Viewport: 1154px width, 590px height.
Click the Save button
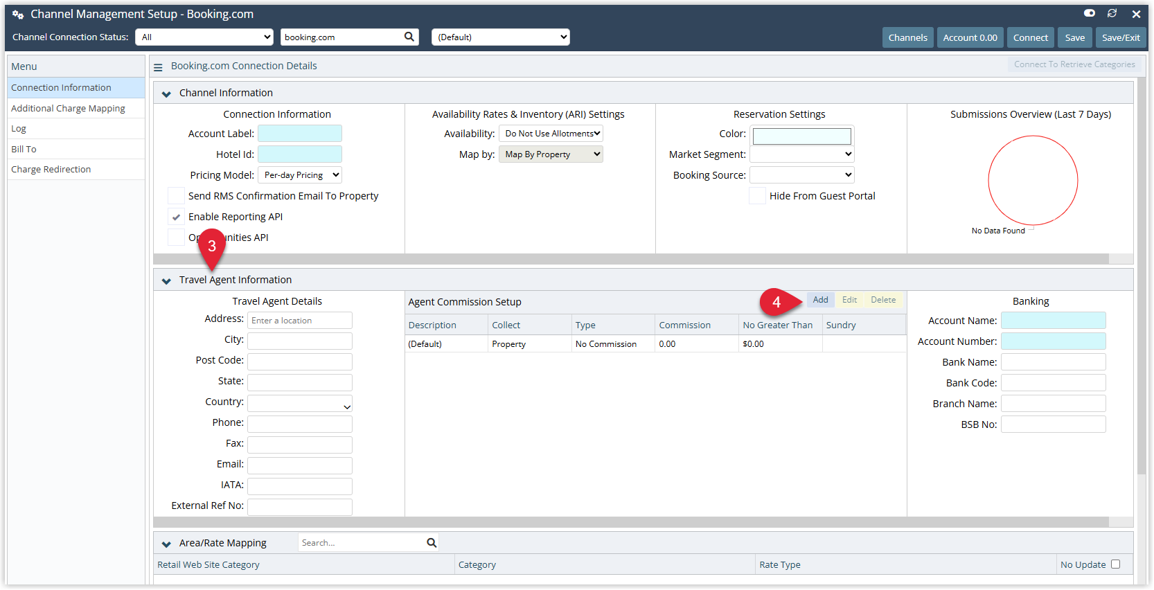click(1075, 37)
